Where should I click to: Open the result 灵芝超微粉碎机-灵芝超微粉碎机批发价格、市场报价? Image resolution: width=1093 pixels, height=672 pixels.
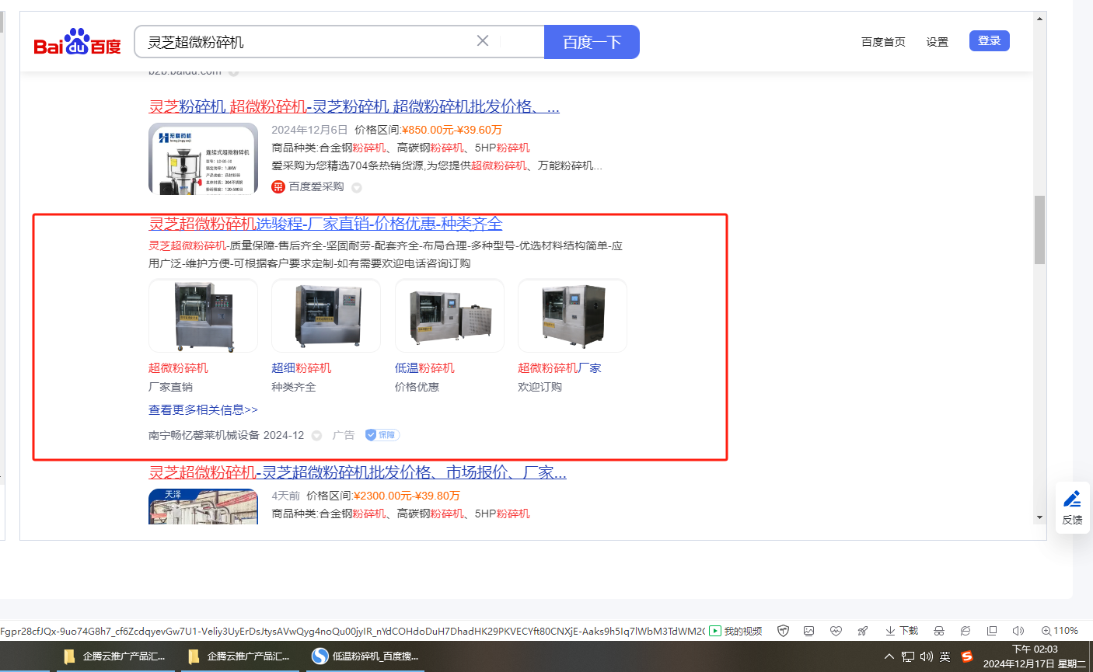(358, 472)
